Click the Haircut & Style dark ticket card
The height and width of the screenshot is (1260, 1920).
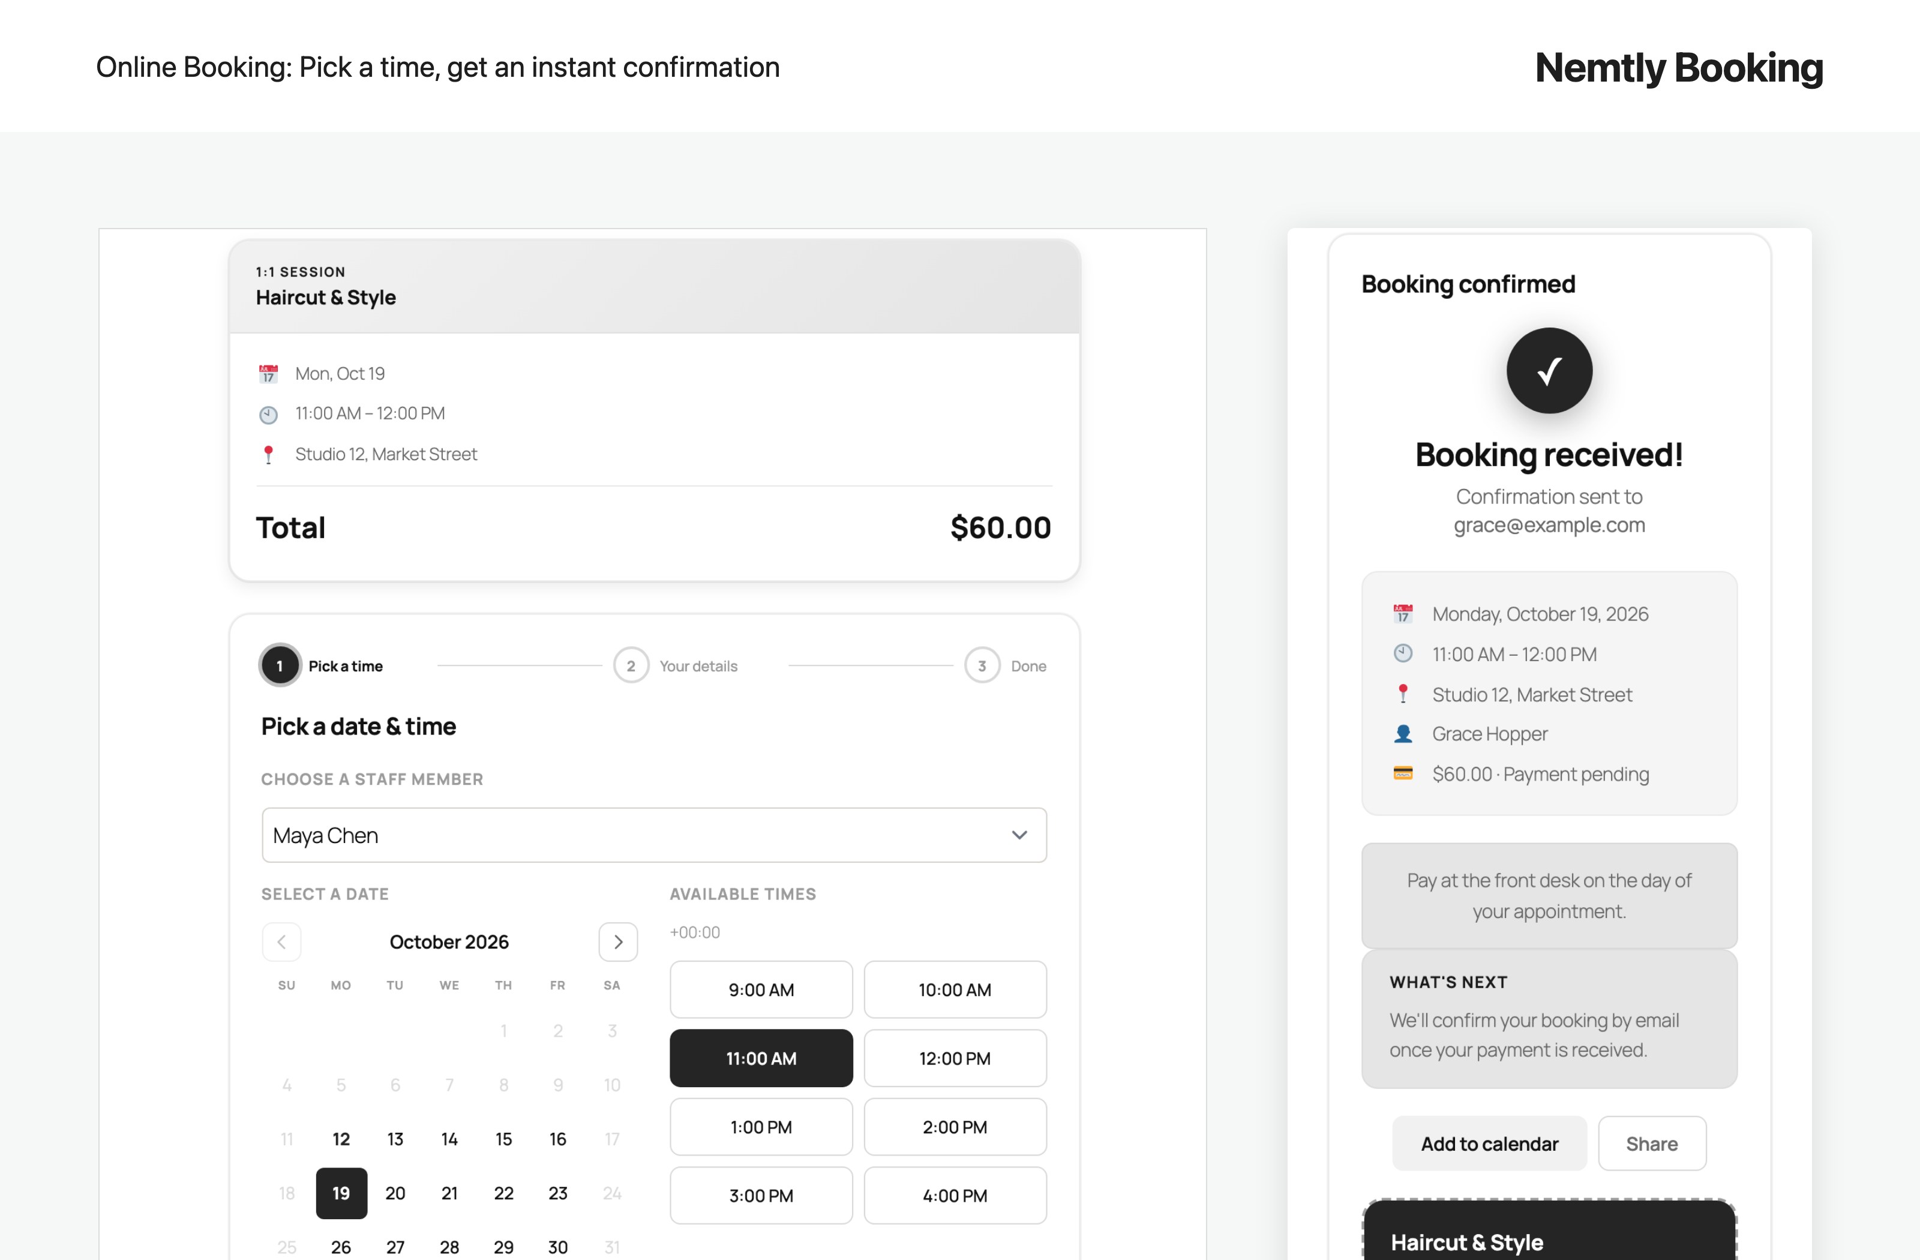(x=1549, y=1230)
